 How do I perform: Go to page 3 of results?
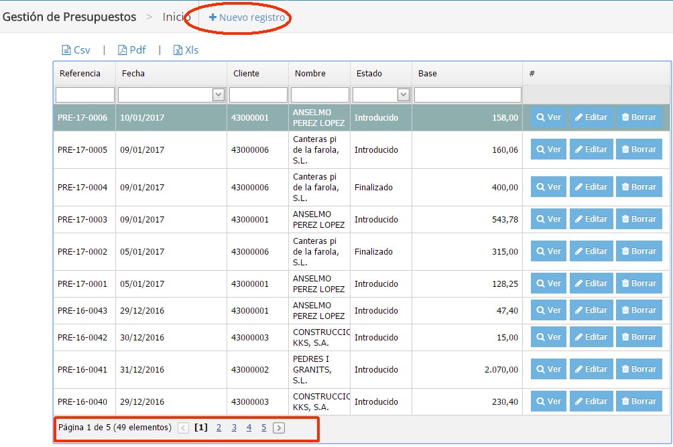tap(234, 428)
